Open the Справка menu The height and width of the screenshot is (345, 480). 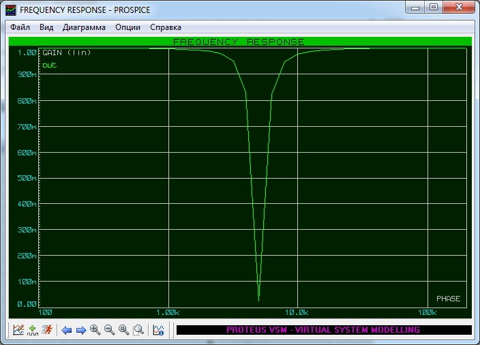166,27
